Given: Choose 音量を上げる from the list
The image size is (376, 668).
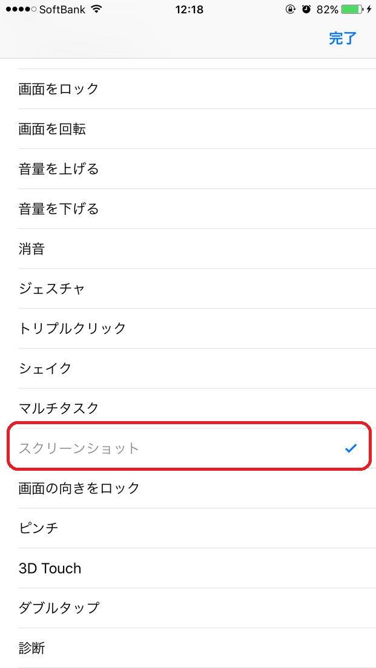Looking at the screenshot, I should (x=188, y=169).
